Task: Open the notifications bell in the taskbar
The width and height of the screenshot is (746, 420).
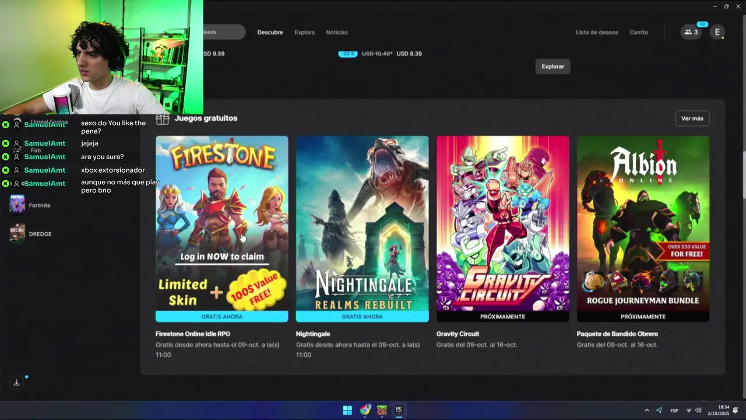Action: 736,410
